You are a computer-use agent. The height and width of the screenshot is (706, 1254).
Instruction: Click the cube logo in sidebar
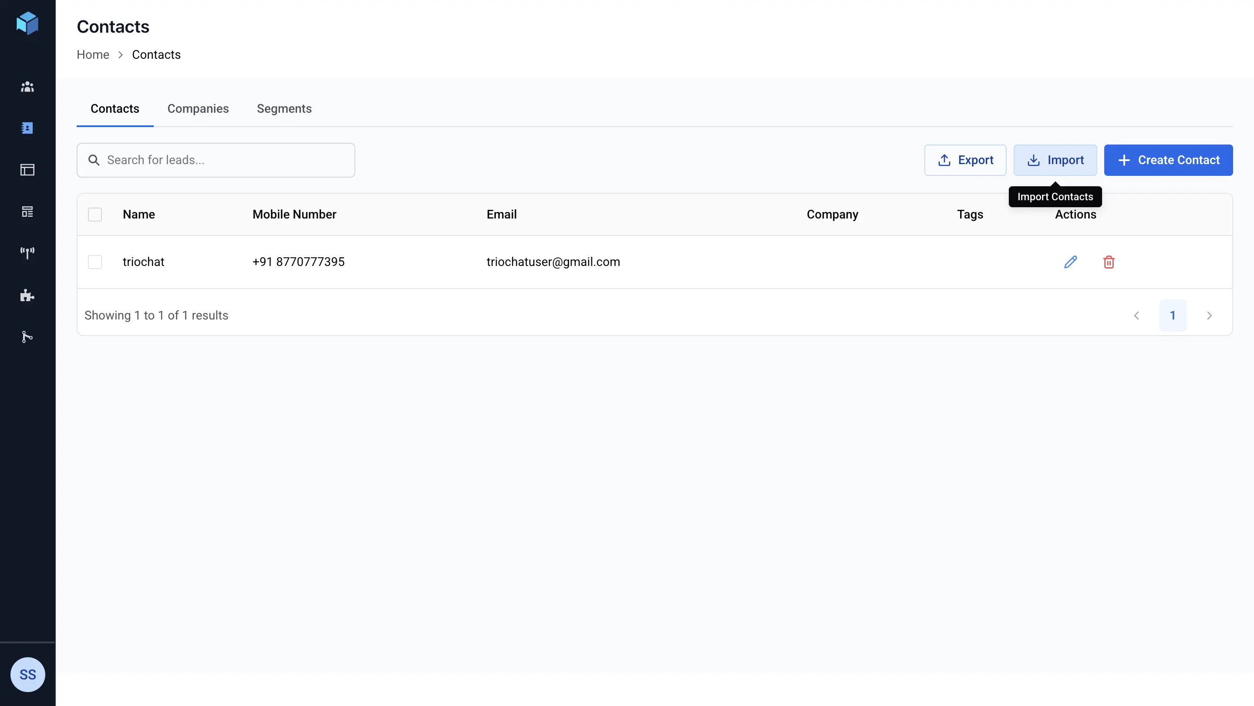[27, 23]
